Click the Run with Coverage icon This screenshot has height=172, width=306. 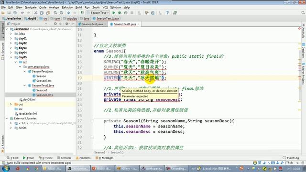[126, 13]
